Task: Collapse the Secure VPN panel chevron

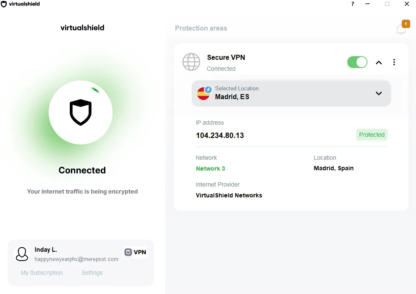Action: tap(378, 63)
